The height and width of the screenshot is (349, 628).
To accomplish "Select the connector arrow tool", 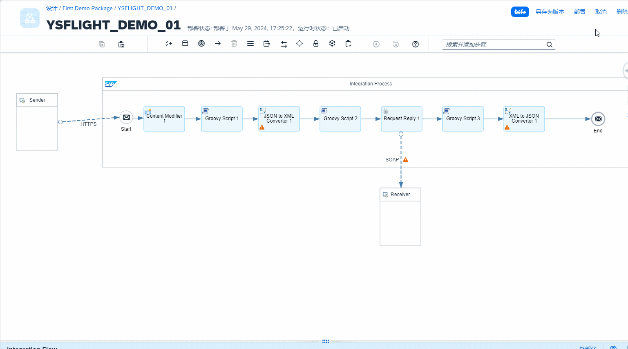I will (x=218, y=44).
